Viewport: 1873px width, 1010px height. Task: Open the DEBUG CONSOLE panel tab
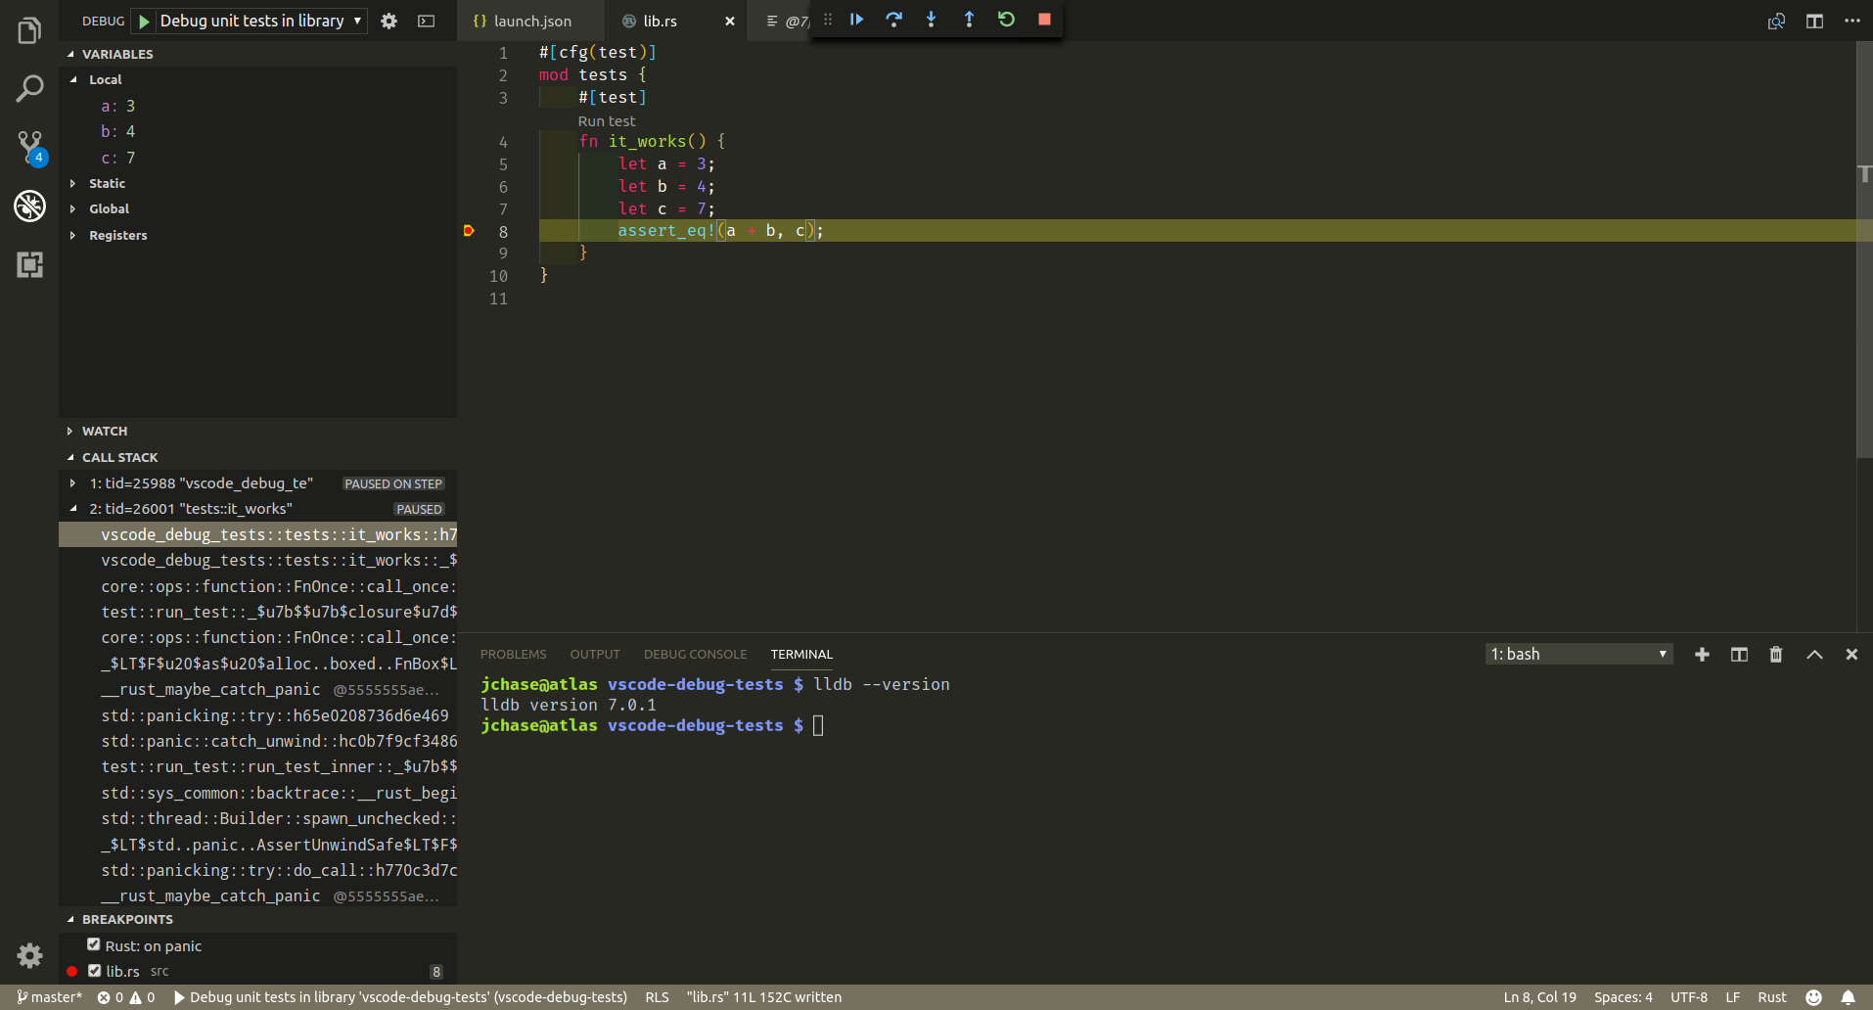tap(695, 654)
